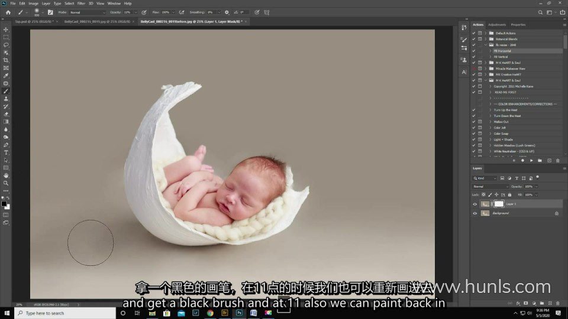Open the Filter menu
The width and height of the screenshot is (568, 319).
(x=81, y=3)
